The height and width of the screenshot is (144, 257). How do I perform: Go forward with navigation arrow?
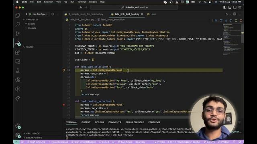coord(86,7)
